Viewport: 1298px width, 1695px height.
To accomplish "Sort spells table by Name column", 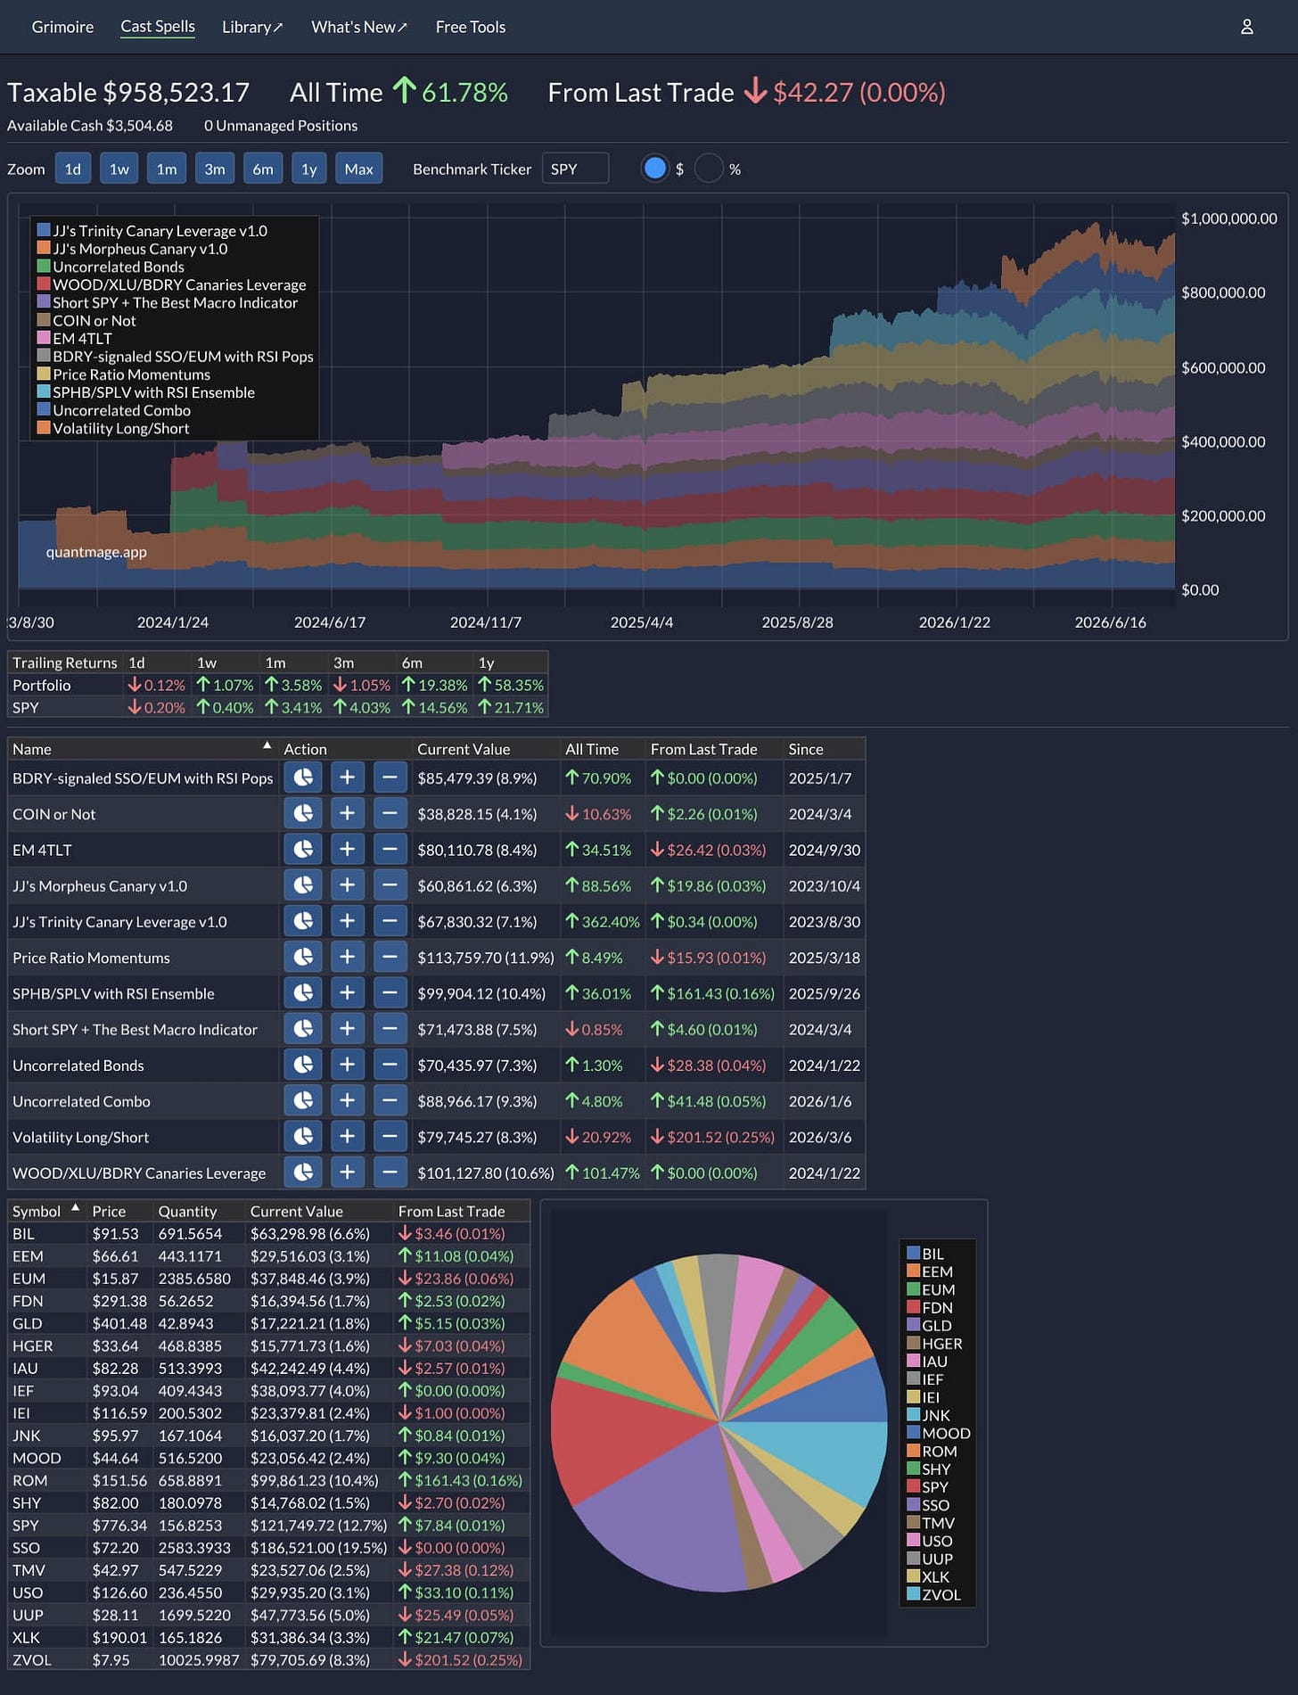I will 143,749.
